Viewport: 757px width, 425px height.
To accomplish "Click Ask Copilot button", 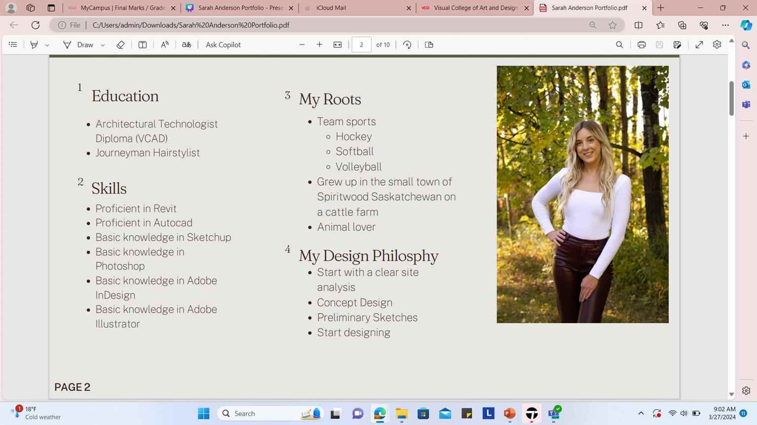I will [223, 45].
